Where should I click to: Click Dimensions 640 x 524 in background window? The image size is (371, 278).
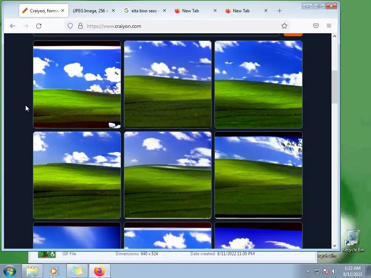point(137,254)
